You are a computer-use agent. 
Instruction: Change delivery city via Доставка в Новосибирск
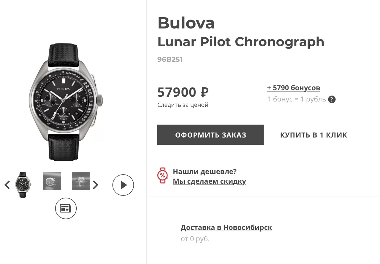226,228
